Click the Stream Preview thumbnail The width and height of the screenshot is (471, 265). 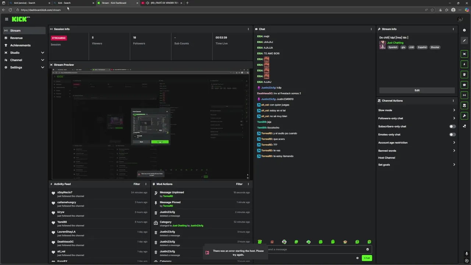[x=150, y=124]
